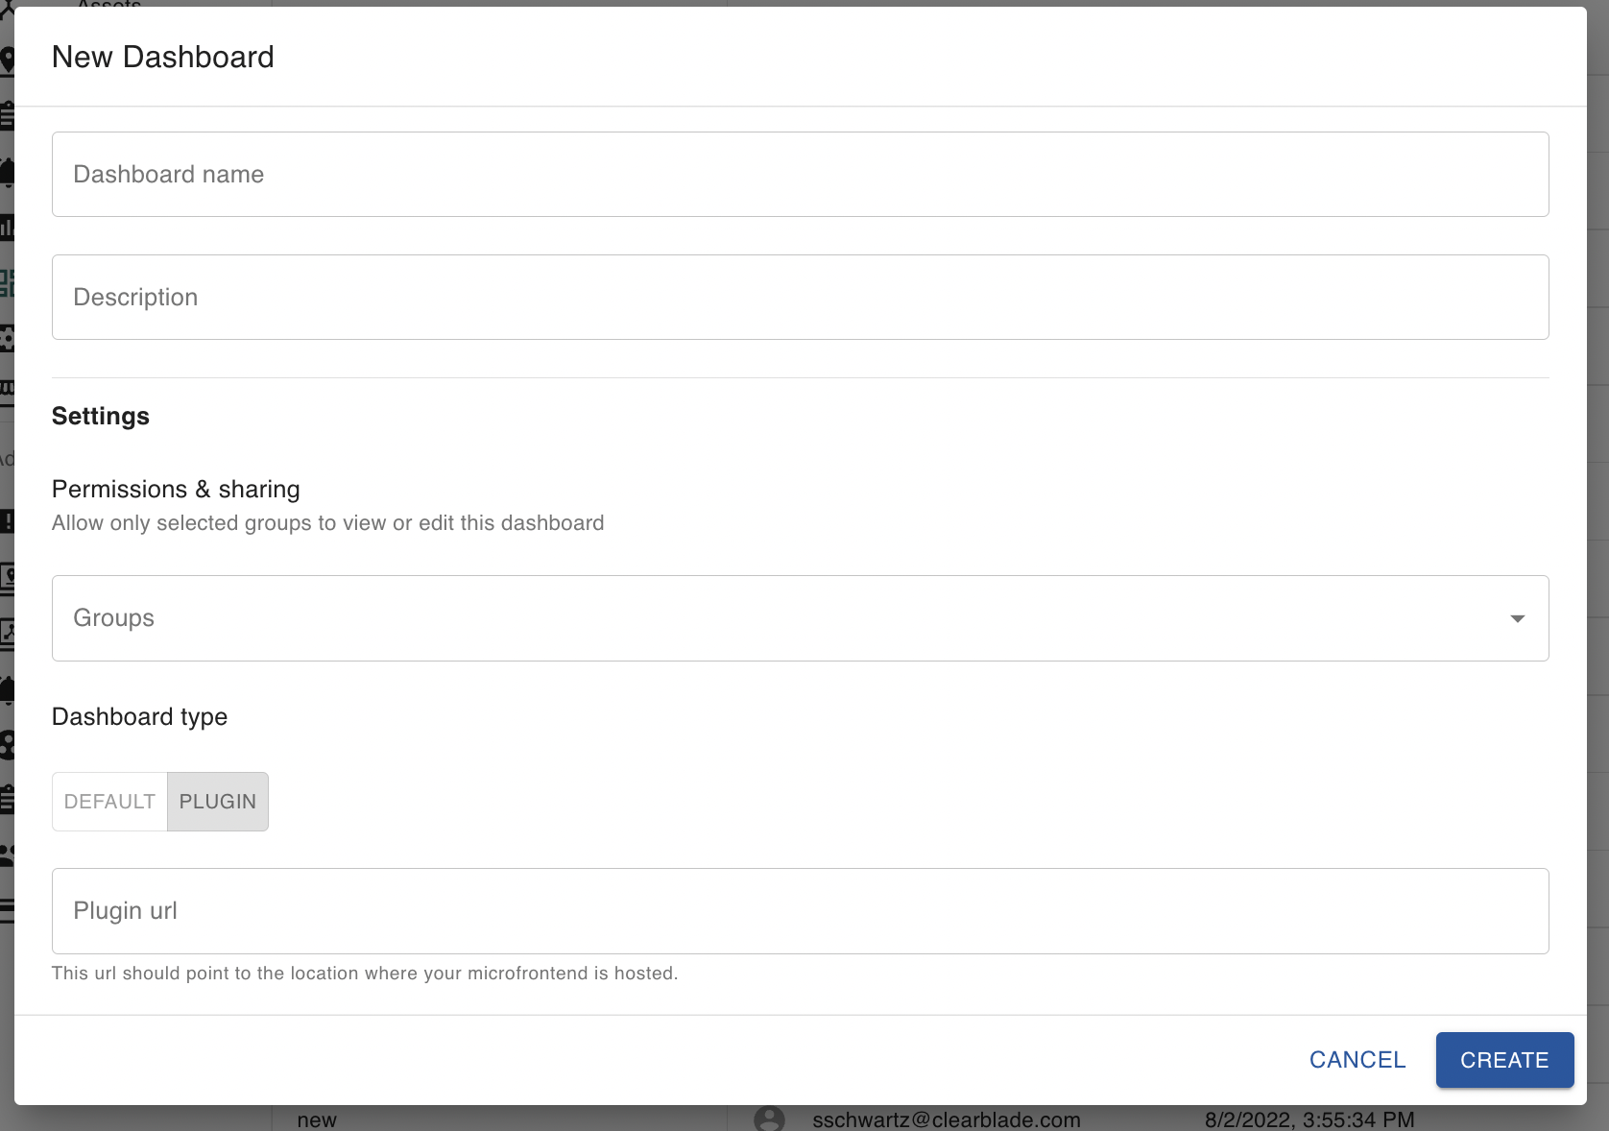The image size is (1609, 1131).
Task: Switch dashboard type to DEFAULT
Action: pos(109,802)
